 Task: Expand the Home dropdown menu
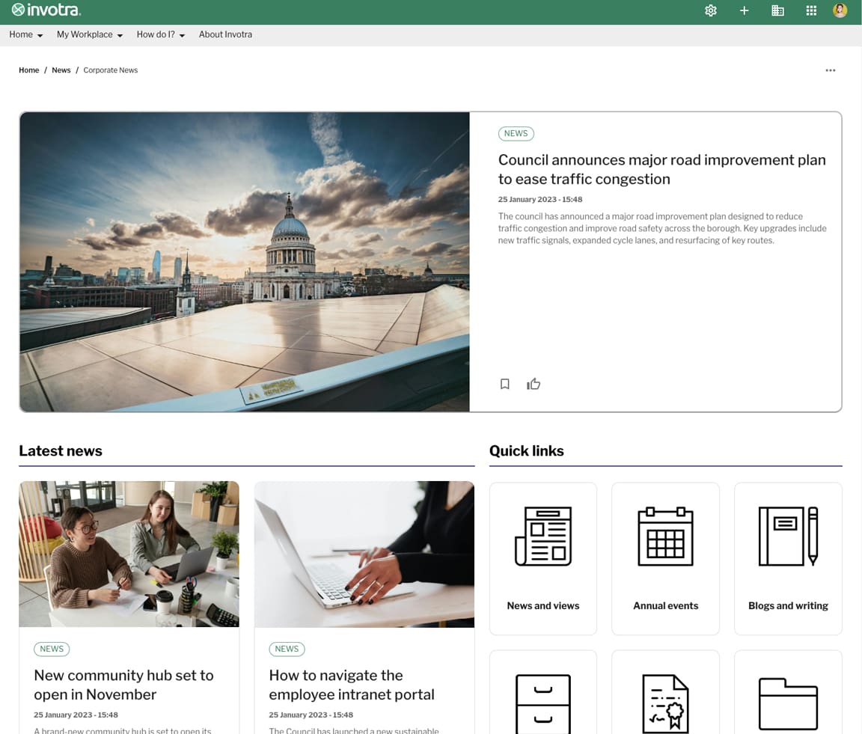pyautogui.click(x=26, y=34)
